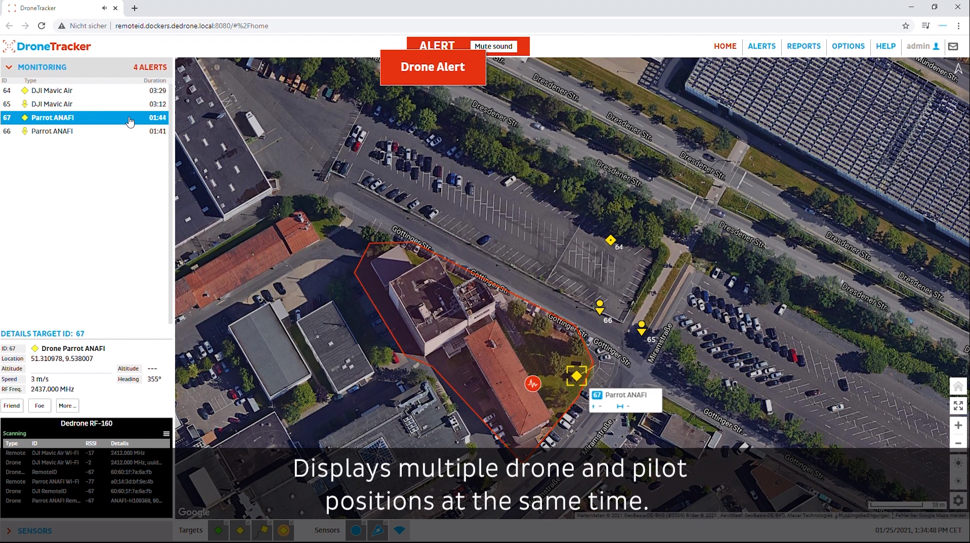Switch to the REPORTS page
970x543 pixels.
(804, 46)
